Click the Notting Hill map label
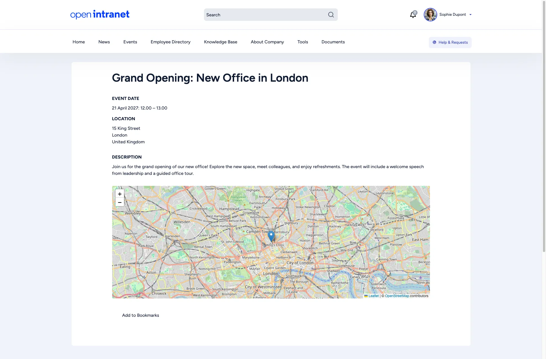 [x=207, y=269]
